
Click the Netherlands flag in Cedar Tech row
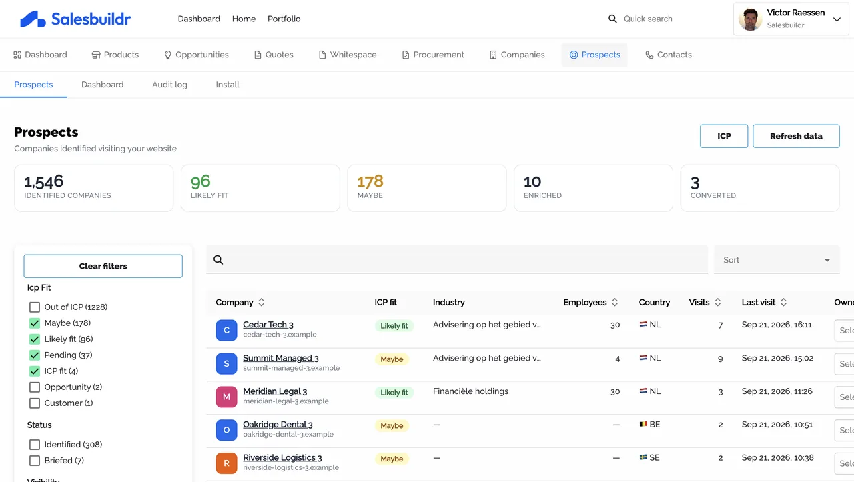[643, 325]
